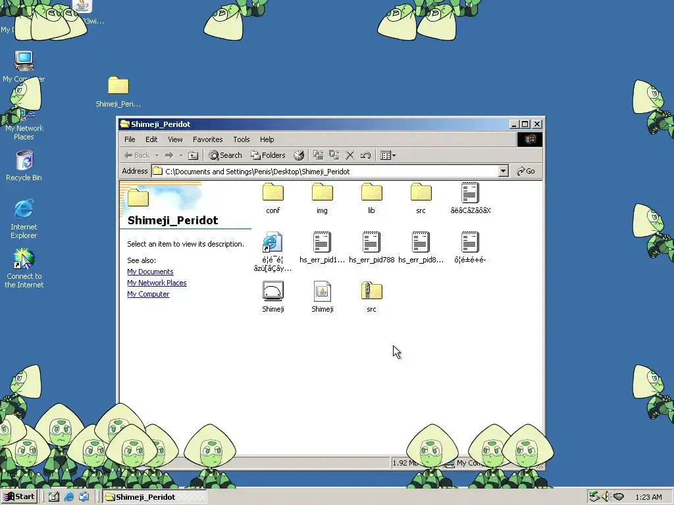Follow the My Network Places link
The height and width of the screenshot is (505, 674).
[x=157, y=283]
